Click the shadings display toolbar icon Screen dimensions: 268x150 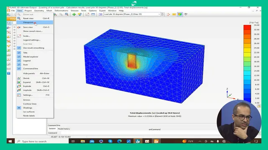pyautogui.click(x=180, y=15)
